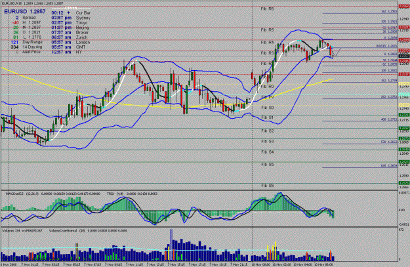Select the Fib R0 level label
Viewport: 410px width, 267px height.
coord(267,87)
